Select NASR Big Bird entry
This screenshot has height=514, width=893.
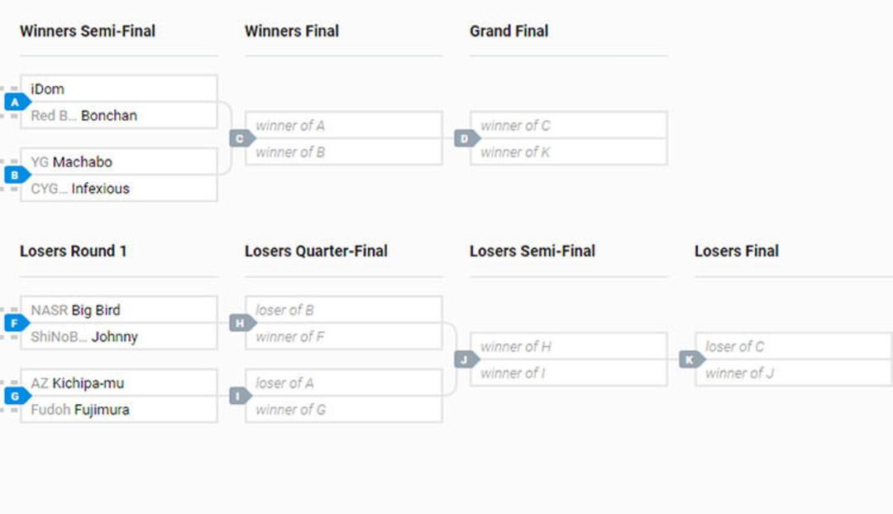(119, 310)
